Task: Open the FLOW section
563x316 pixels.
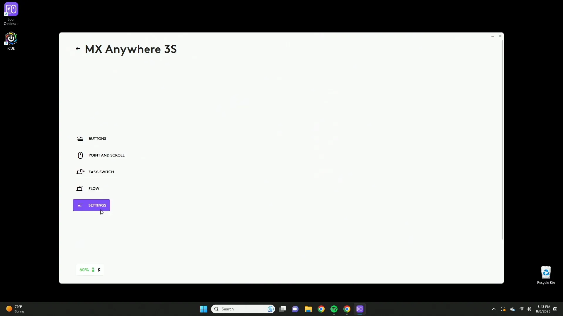Action: tap(88, 189)
